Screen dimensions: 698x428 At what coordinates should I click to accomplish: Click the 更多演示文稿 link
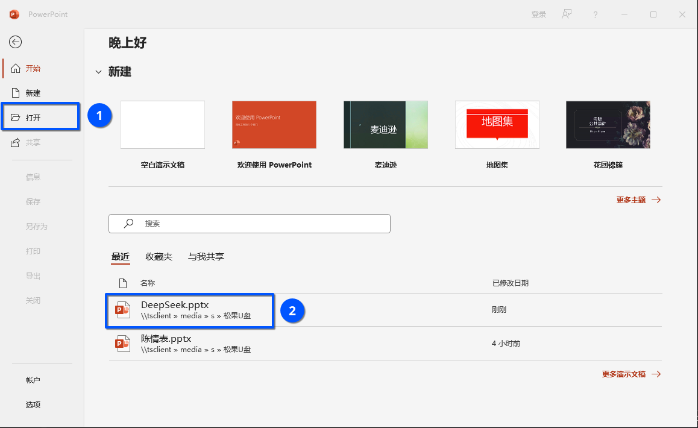(x=631, y=374)
